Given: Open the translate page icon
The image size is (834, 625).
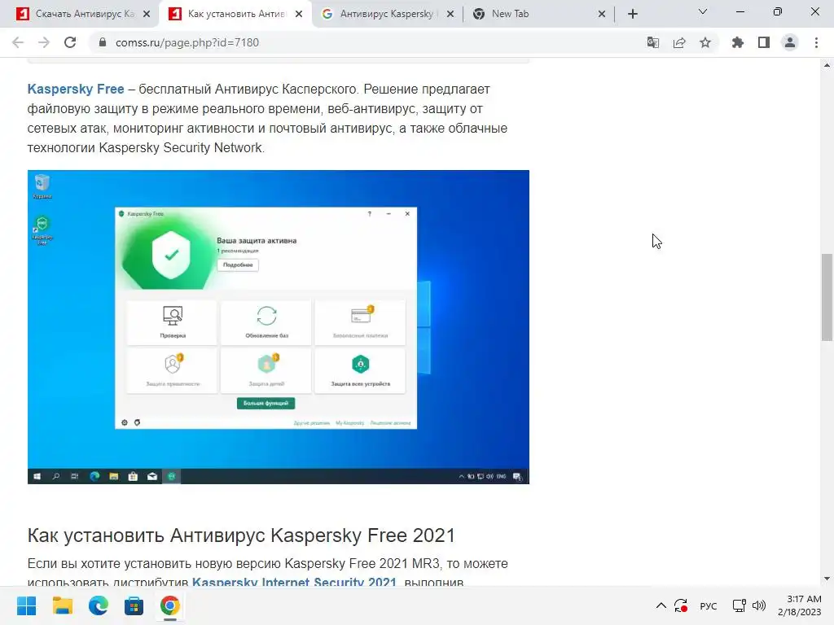Looking at the screenshot, I should [653, 42].
